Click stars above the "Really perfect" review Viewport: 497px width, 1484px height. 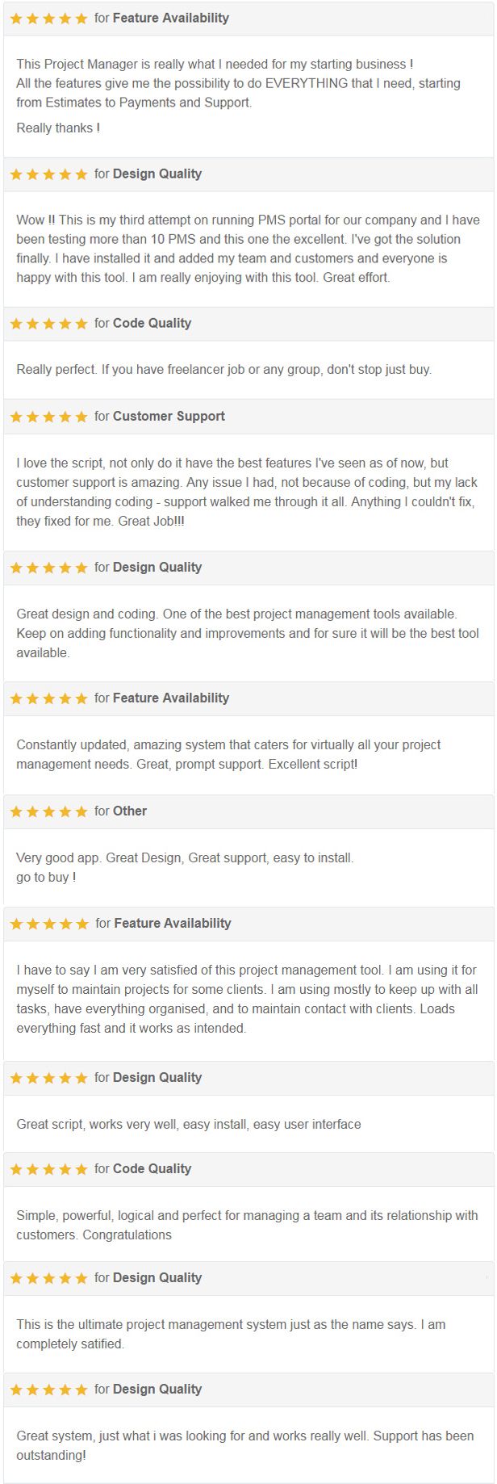(x=48, y=324)
